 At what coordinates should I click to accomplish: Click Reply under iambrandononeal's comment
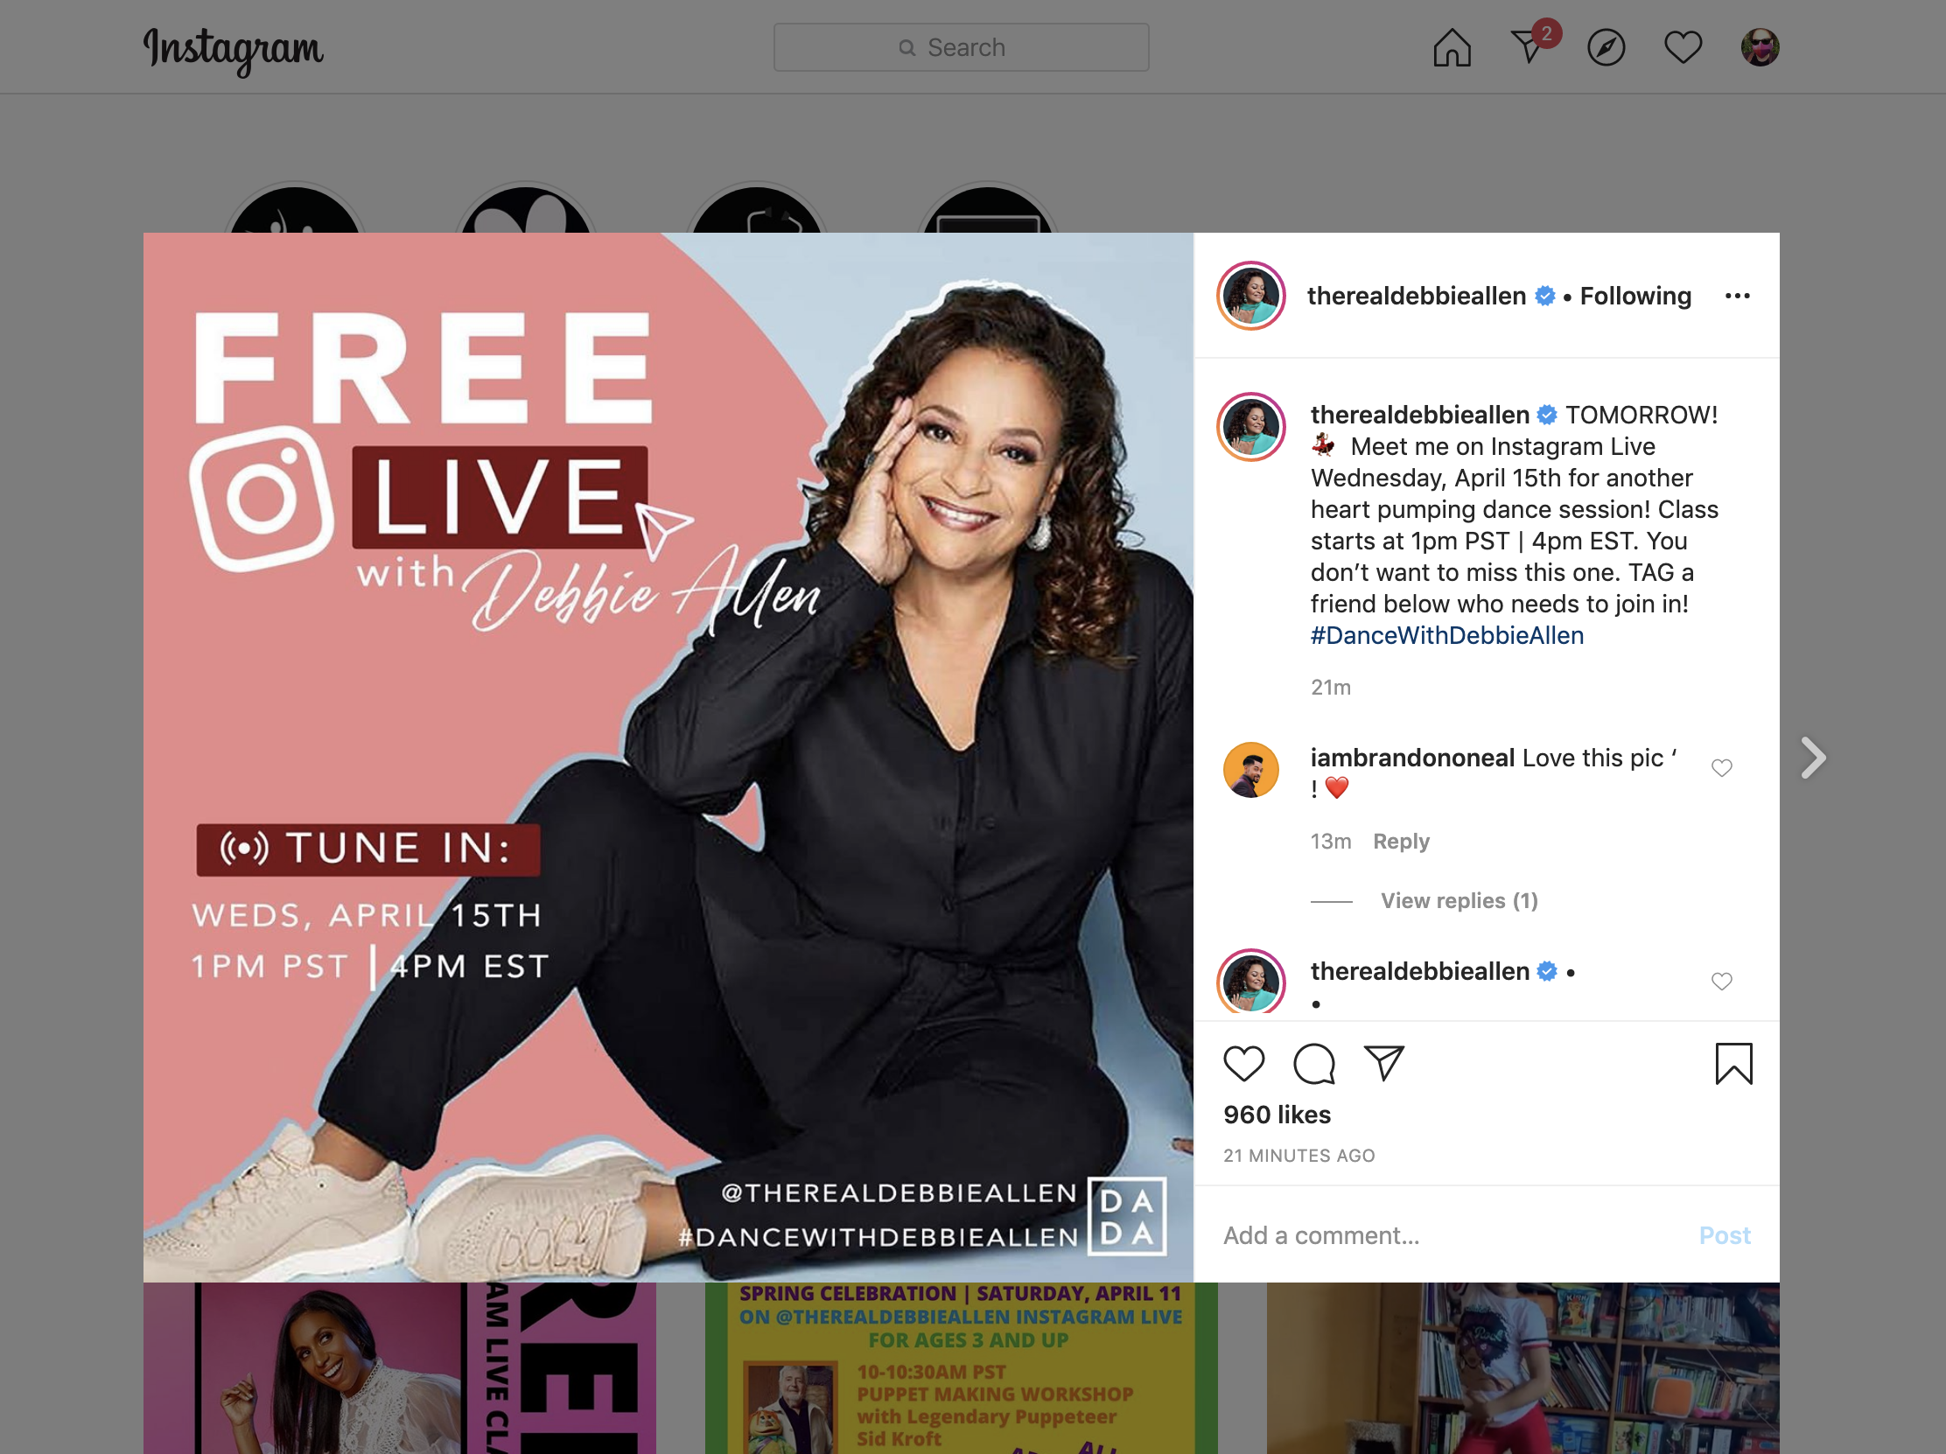pos(1401,841)
